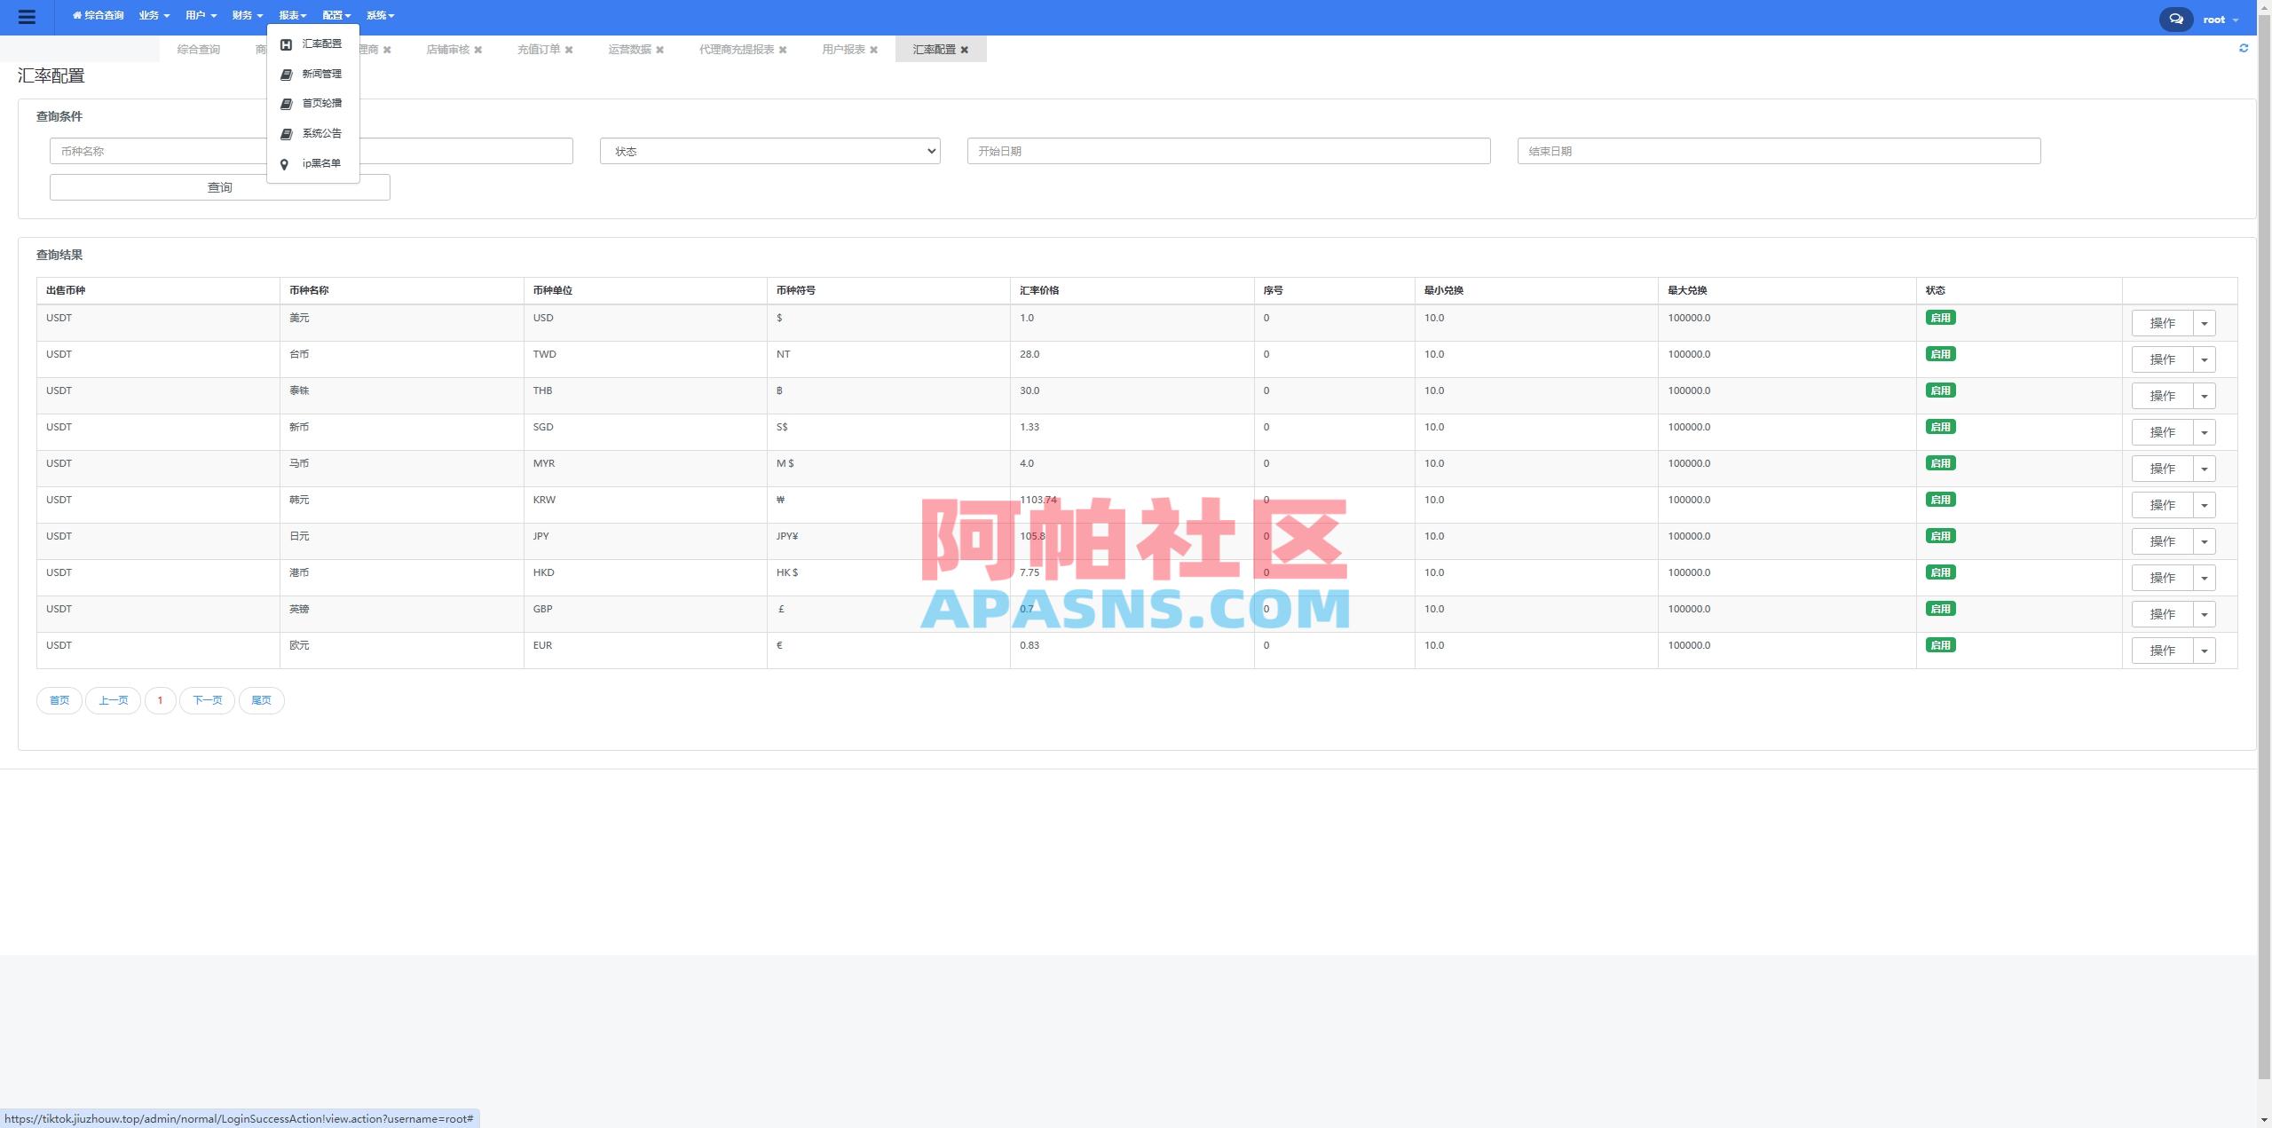Open the 状态 status dropdown selector
This screenshot has height=1128, width=2272.
pyautogui.click(x=769, y=151)
